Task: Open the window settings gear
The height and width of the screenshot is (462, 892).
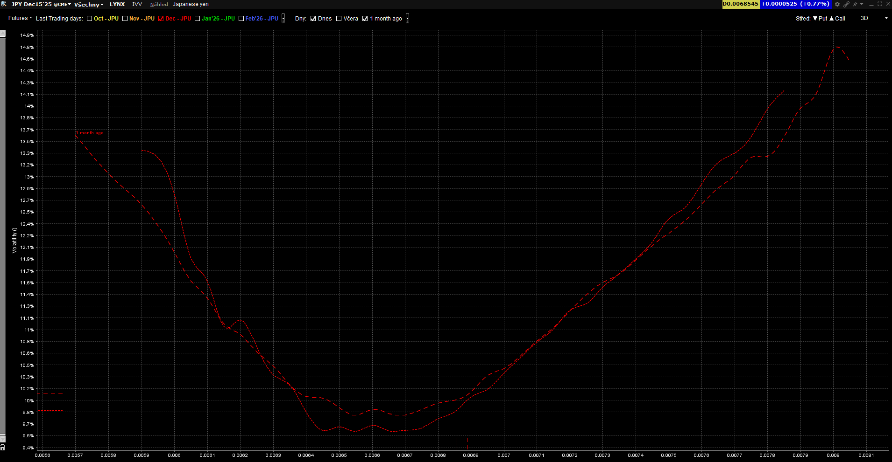Action: [x=837, y=4]
